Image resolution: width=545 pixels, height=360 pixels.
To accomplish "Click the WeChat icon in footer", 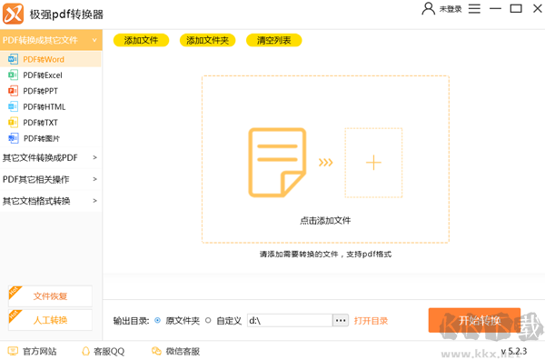I will [x=156, y=351].
